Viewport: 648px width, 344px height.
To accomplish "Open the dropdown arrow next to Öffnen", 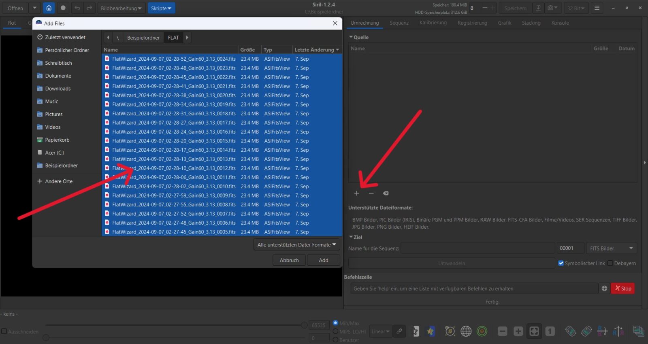I will tap(35, 8).
